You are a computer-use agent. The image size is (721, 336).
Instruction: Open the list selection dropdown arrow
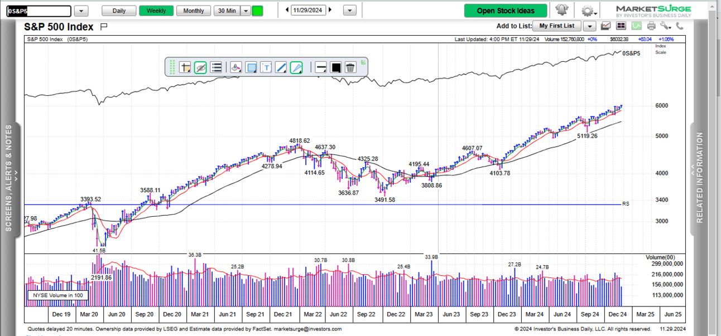(x=589, y=26)
